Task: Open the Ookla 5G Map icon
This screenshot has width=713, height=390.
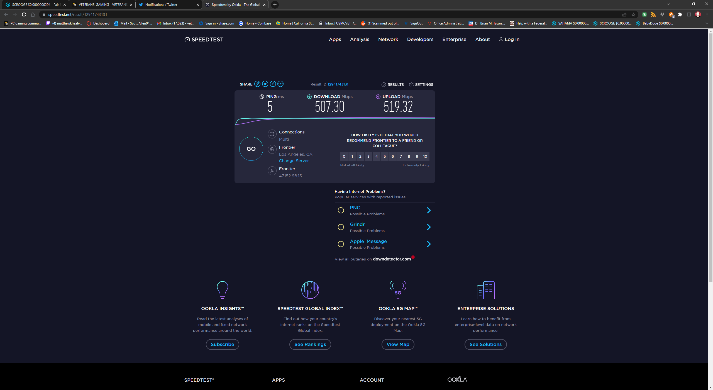Action: pyautogui.click(x=398, y=290)
